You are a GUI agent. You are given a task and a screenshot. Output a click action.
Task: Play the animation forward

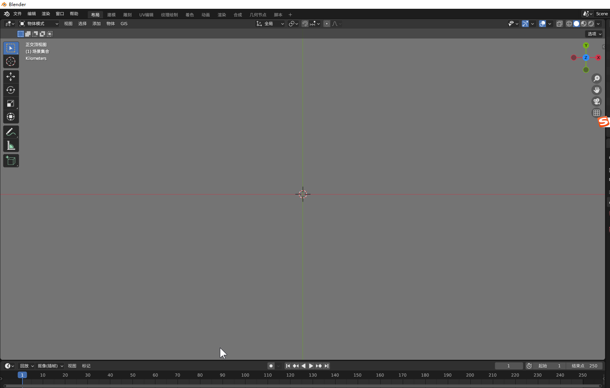pyautogui.click(x=311, y=366)
